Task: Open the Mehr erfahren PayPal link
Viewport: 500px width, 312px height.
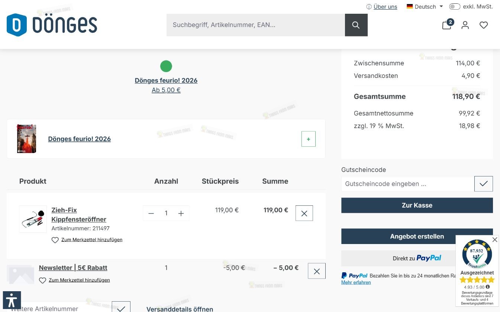Action: click(356, 282)
